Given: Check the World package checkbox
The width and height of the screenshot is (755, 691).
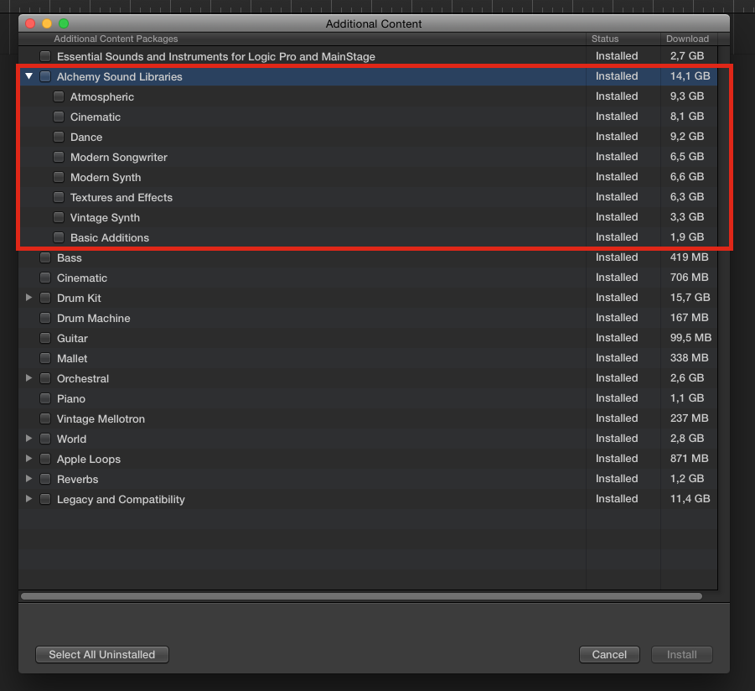Looking at the screenshot, I should [45, 439].
